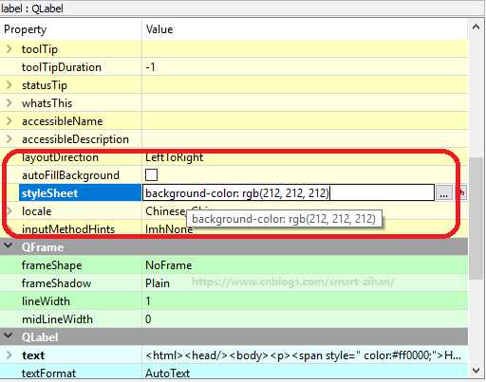486x382 pixels.
Task: Select the bold text property name
Action: [x=33, y=355]
